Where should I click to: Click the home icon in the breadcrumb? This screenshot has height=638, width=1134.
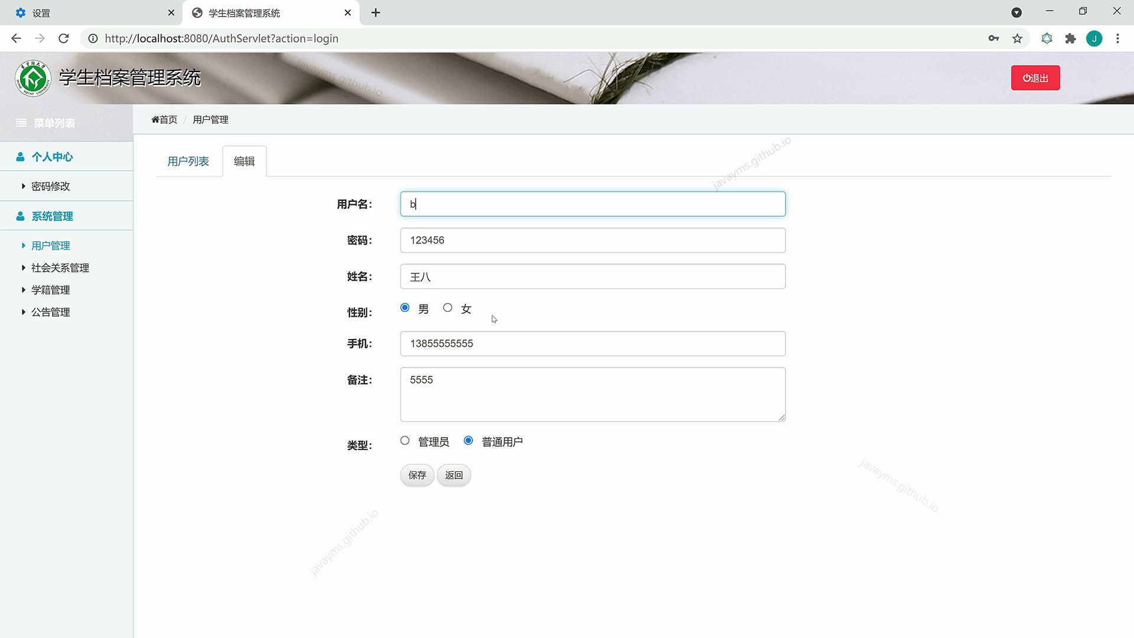154,119
